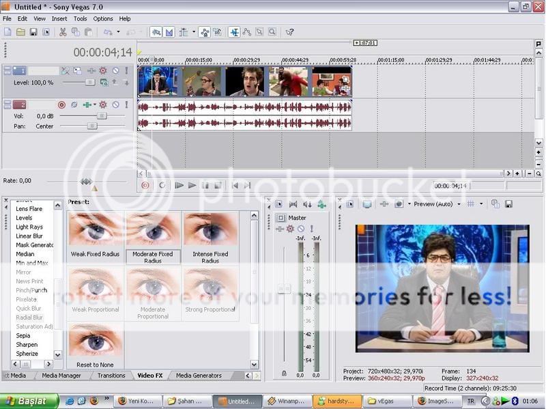Click Downmix Output icon in mixer toolbar
The image size is (546, 409).
[x=293, y=205]
